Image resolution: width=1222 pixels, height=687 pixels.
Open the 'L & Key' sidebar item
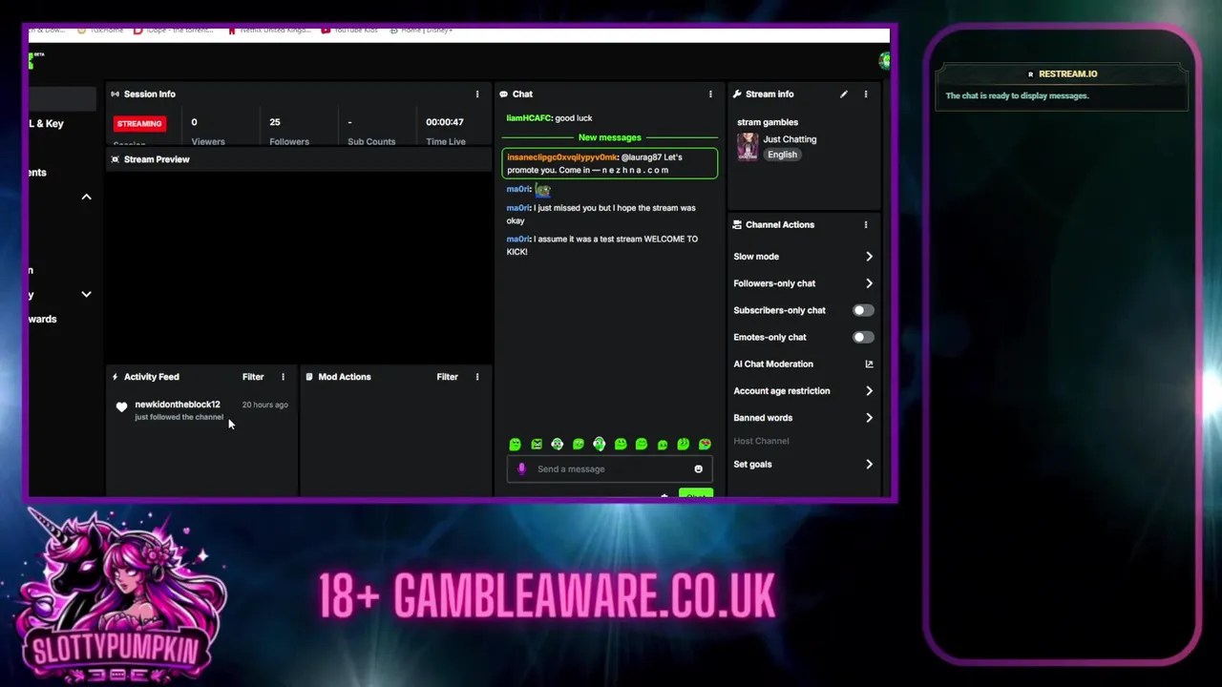46,124
